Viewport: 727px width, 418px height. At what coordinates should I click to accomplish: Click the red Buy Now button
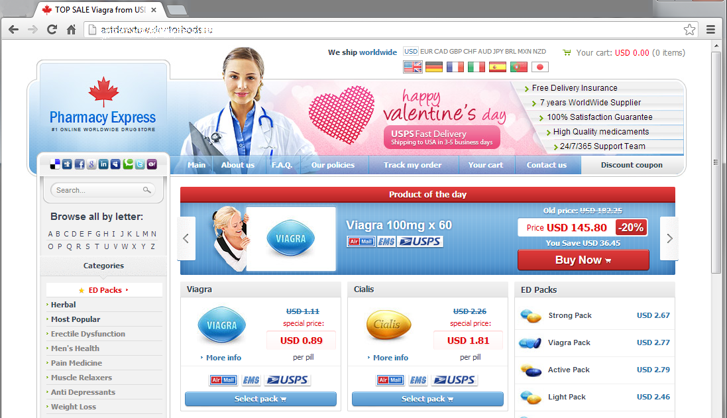coord(583,260)
